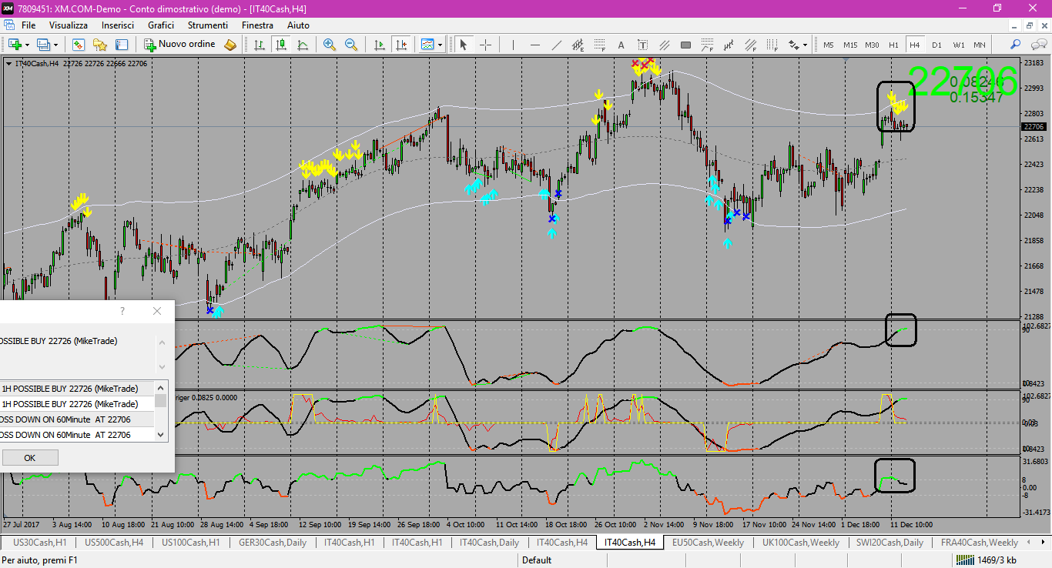This screenshot has width=1052, height=568.
Task: Select the vertical line drawing tool
Action: coord(513,45)
